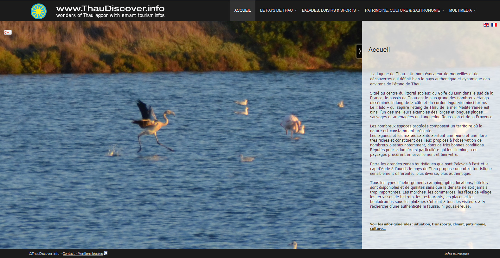Switch language with the French flag
The height and width of the screenshot is (258, 500).
494,25
